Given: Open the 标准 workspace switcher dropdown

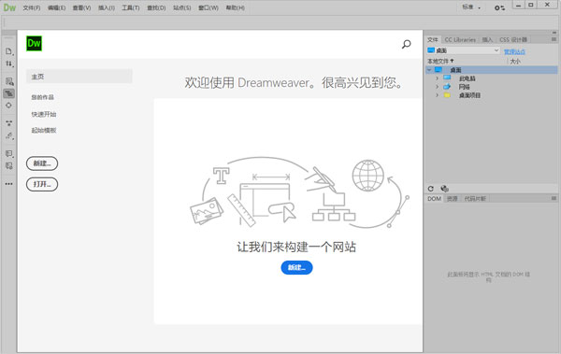Looking at the screenshot, I should coord(471,7).
